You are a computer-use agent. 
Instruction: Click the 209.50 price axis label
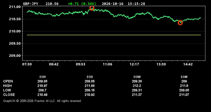pos(15,44)
